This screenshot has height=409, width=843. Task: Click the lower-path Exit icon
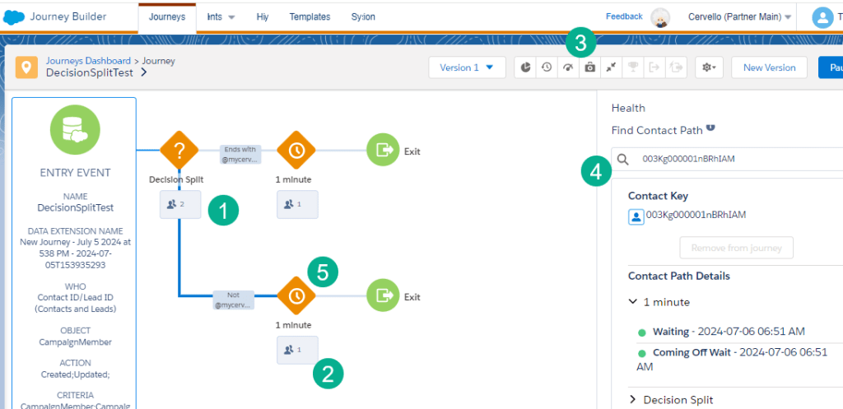383,295
